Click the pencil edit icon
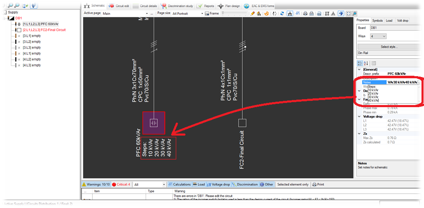This screenshot has height=208, width=424. coord(252,13)
